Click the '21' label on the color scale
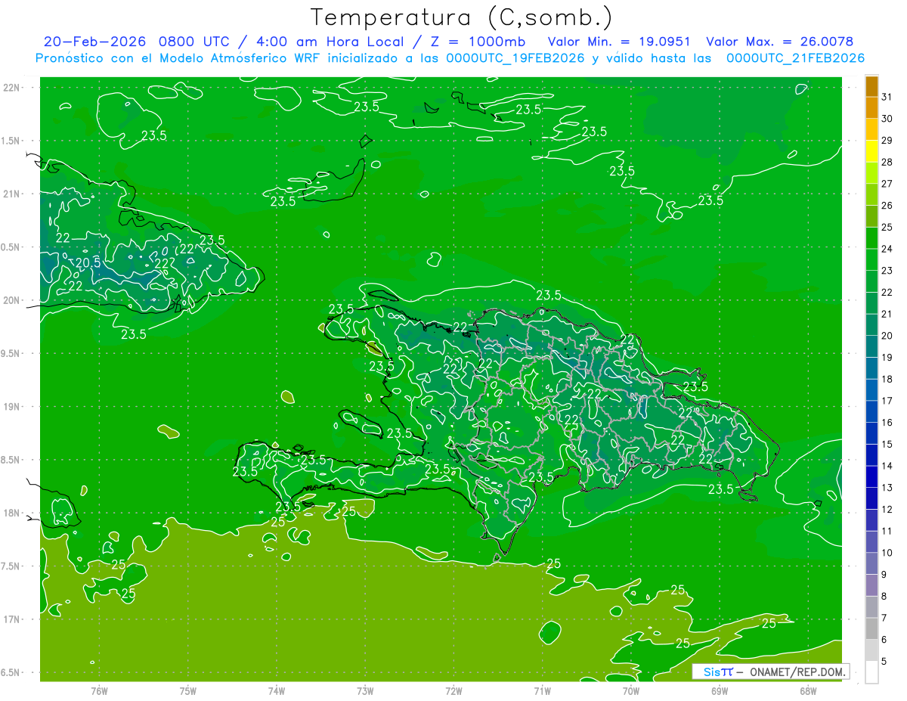The height and width of the screenshot is (701, 907). click(x=887, y=314)
